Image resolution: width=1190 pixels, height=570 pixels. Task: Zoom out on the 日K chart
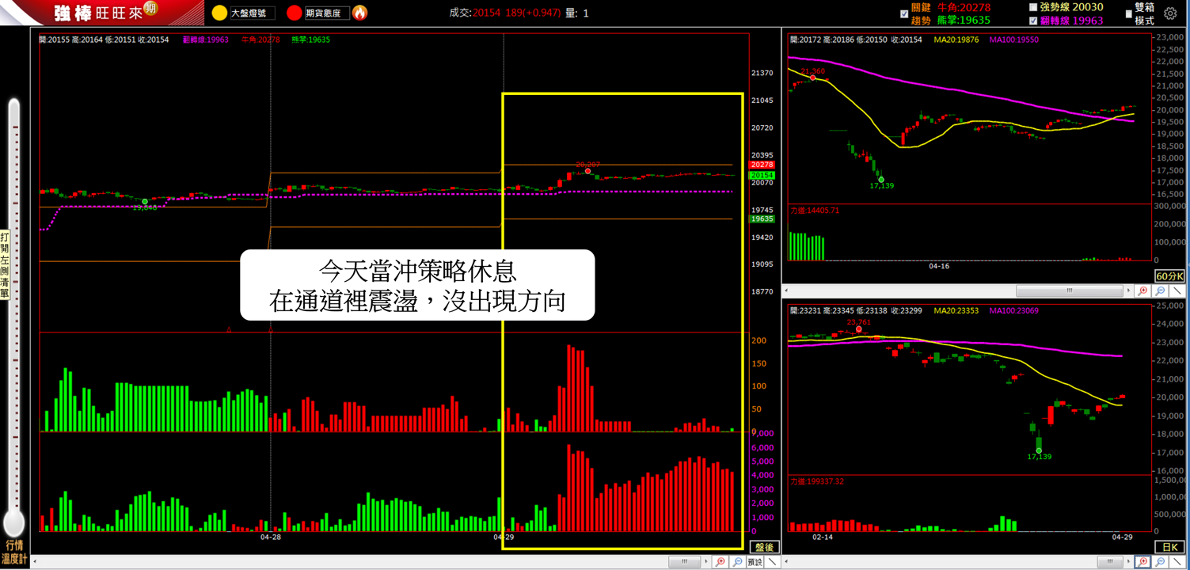pyautogui.click(x=1160, y=562)
